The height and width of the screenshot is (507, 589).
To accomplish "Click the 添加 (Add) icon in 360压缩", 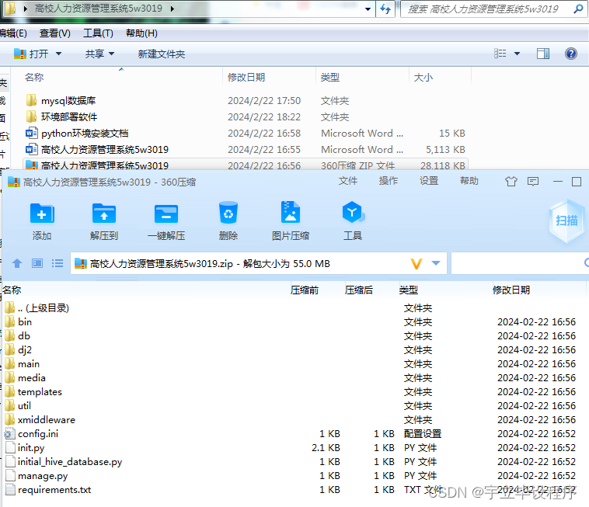I will (x=42, y=214).
